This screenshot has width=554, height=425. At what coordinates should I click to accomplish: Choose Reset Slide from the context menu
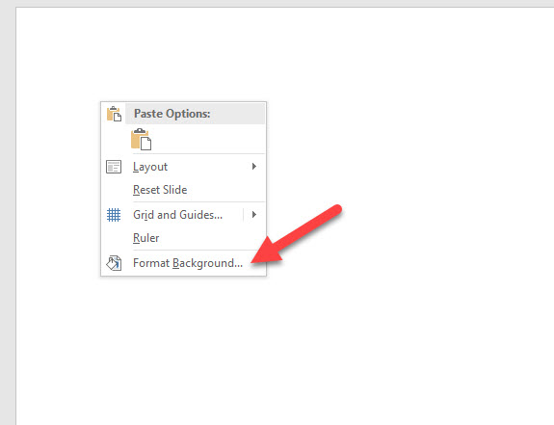point(160,190)
